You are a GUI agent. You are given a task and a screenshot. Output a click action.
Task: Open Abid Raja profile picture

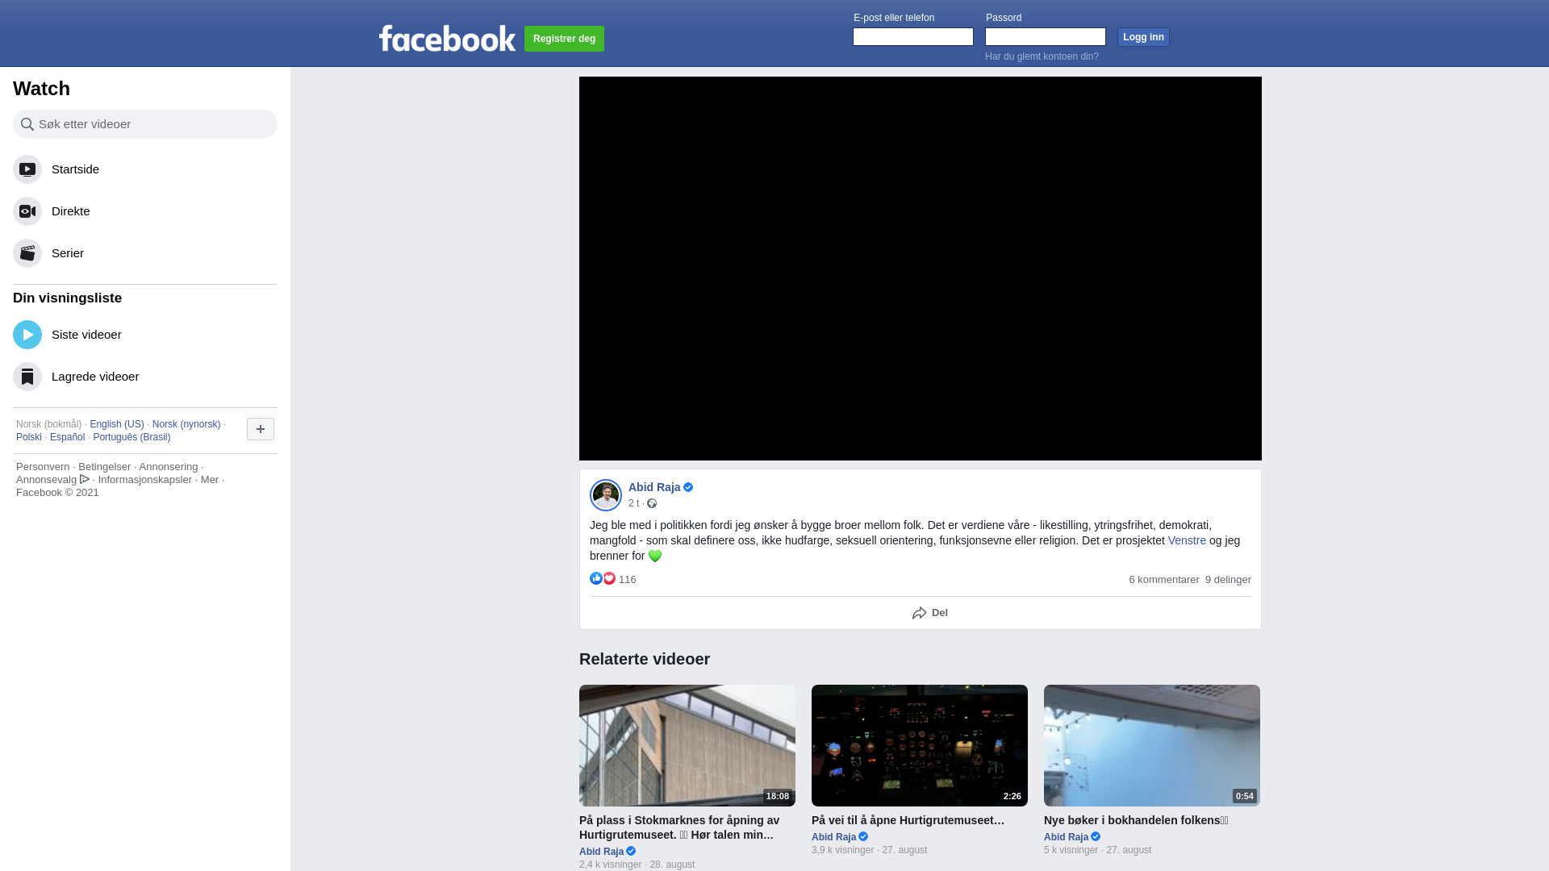(606, 495)
